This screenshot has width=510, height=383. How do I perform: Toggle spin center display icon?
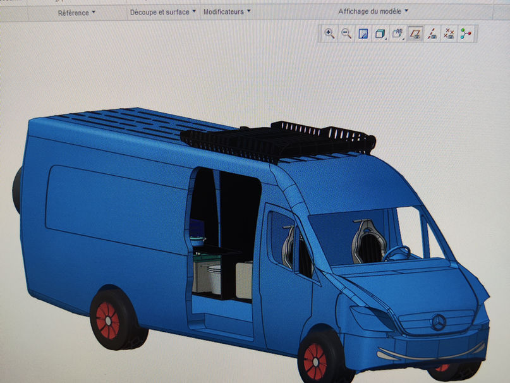[x=466, y=34]
